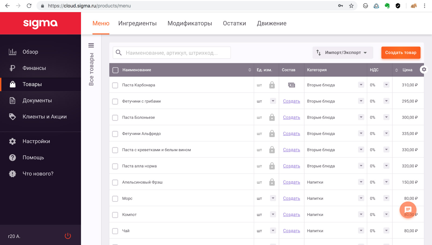Screen dimensions: 432x245
Task: Click price 310,00 ₽ of Паста Карбонара
Action: [410, 85]
